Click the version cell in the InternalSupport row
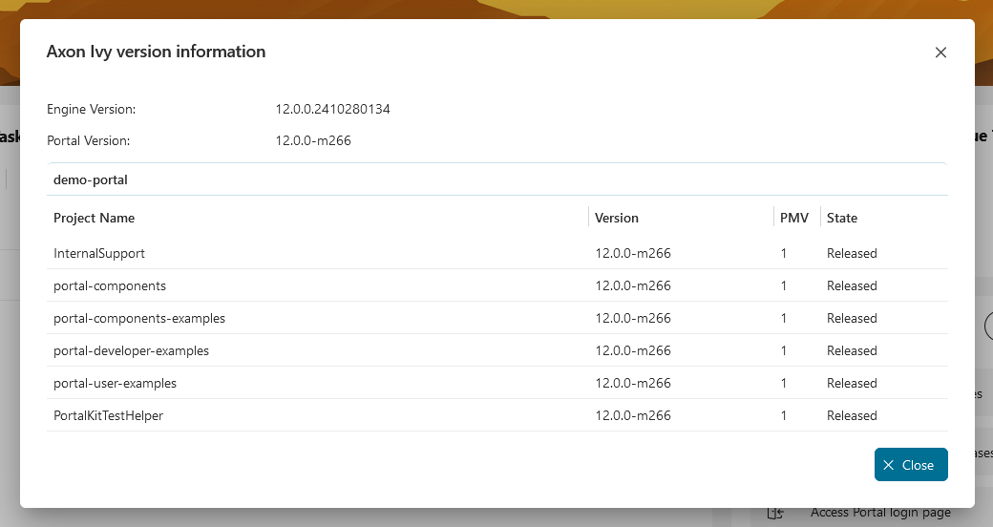 tap(633, 253)
